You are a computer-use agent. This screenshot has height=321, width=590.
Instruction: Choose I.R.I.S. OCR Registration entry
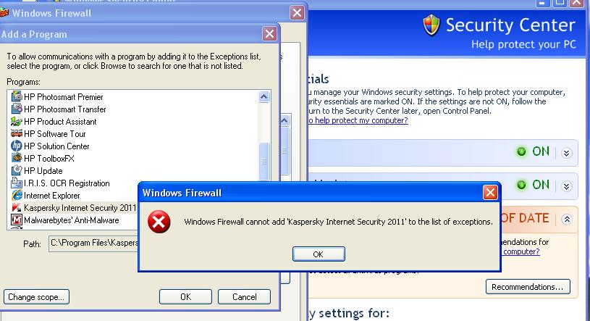67,183
